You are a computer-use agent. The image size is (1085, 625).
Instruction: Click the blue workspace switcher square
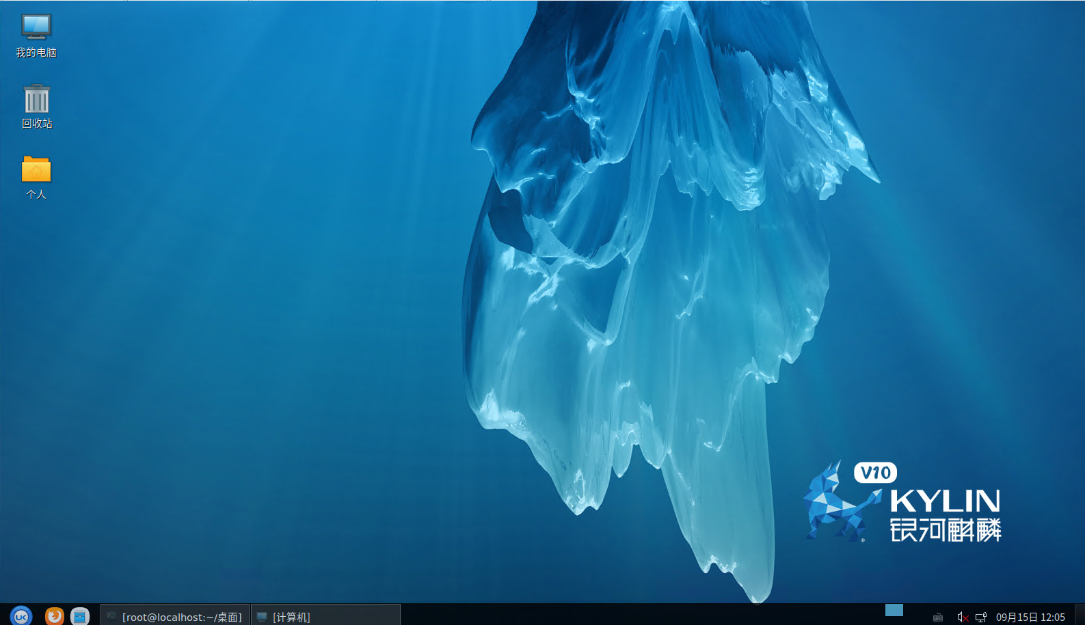894,610
